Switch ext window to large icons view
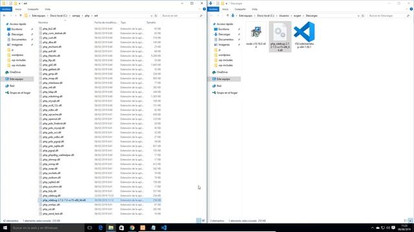 (x=203, y=220)
